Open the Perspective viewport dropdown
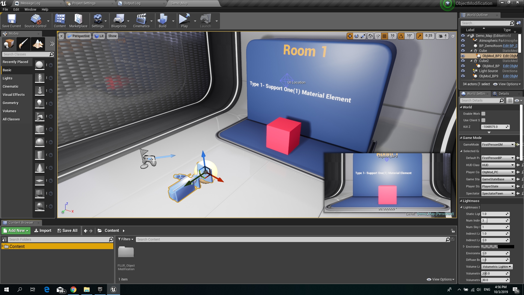This screenshot has width=524, height=295. coord(78,36)
